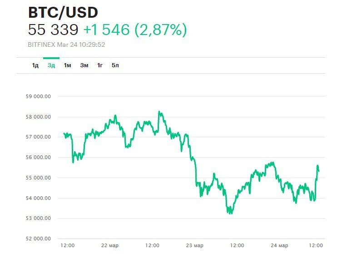Switch to the 5л chart period

click(115, 65)
